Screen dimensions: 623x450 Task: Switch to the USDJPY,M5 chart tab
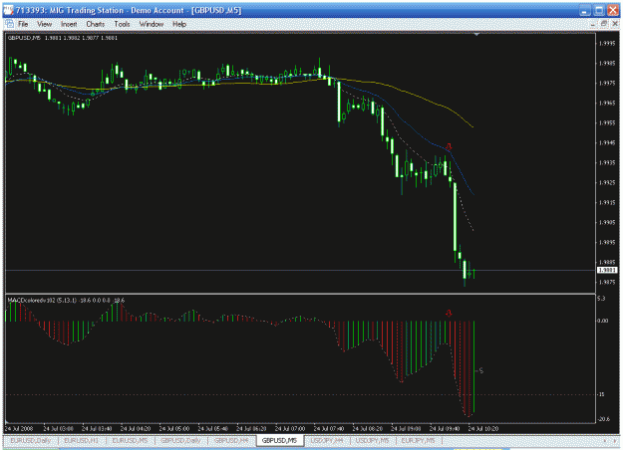(x=372, y=440)
